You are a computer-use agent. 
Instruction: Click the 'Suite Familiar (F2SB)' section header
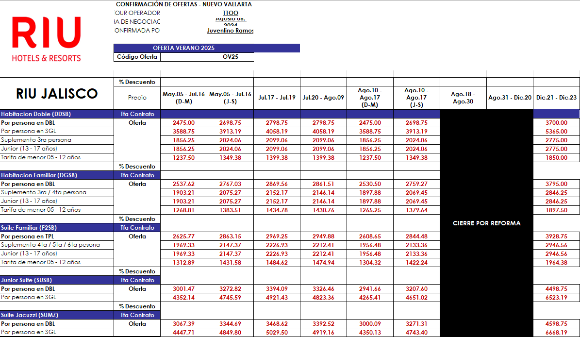(57, 228)
